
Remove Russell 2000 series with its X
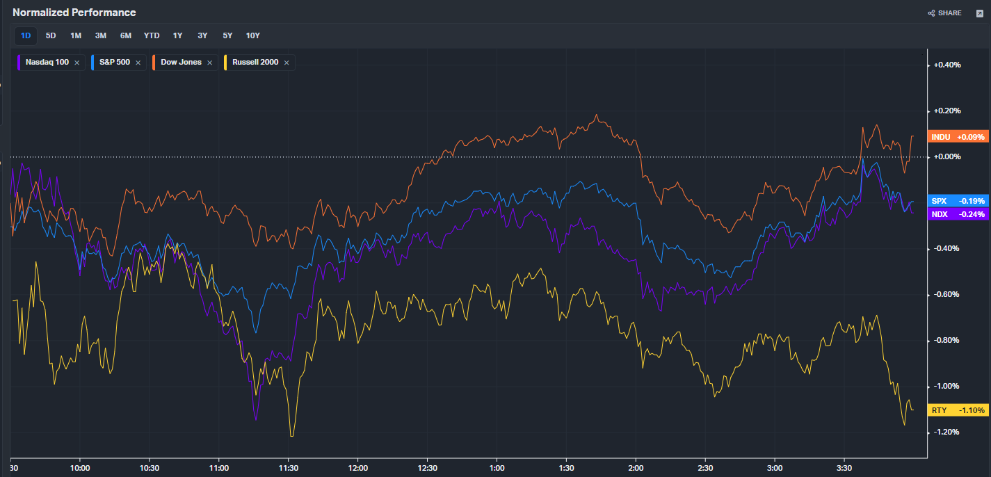tap(287, 63)
